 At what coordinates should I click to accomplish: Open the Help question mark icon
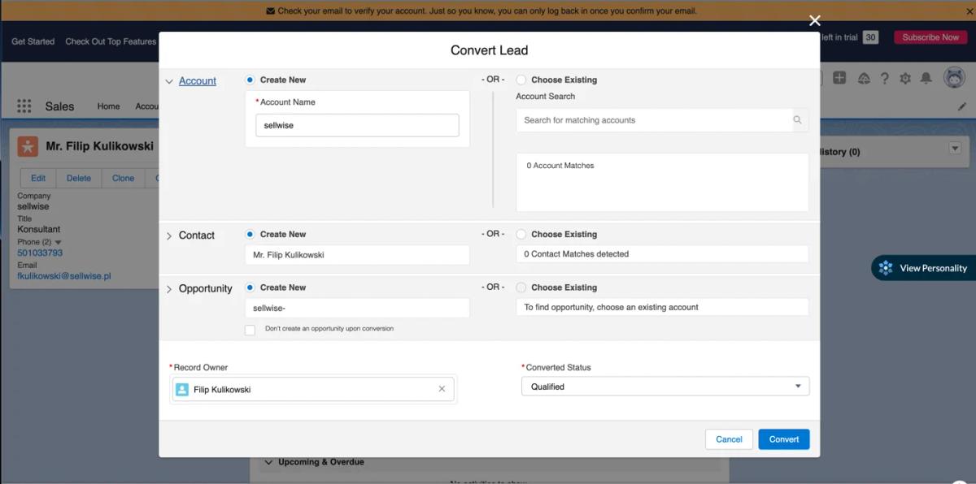point(885,78)
